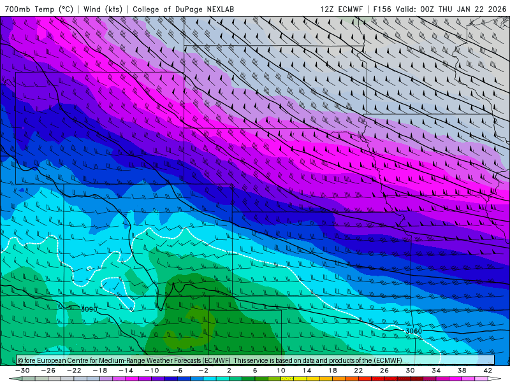
Task: Click the '14' colorbar tick label
Action: (x=307, y=371)
